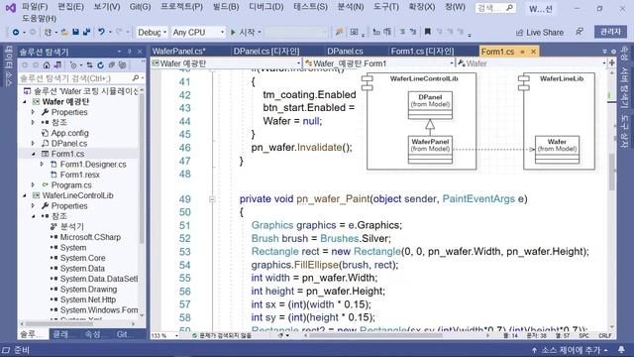Open the Wafer_예광탄.Form1 class dropdown

pos(378,63)
